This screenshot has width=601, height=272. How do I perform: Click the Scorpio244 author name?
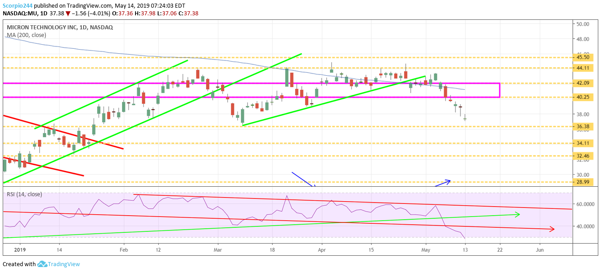pyautogui.click(x=19, y=6)
